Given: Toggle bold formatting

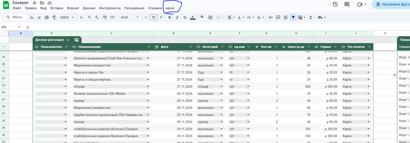Looking at the screenshot, I should coord(169,17).
